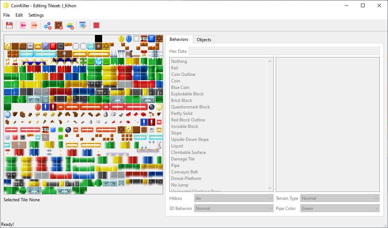Image resolution: width=388 pixels, height=228 pixels.
Task: Open the Settings menu
Action: [36, 15]
